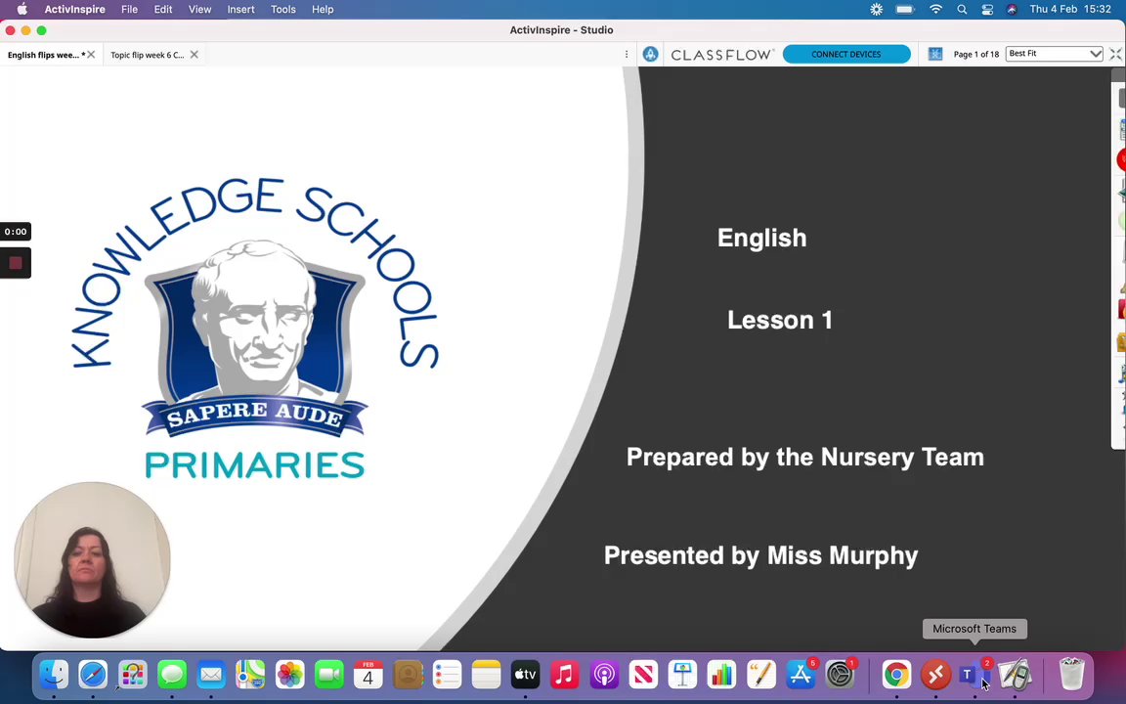Click the Knowledge Schools Primaries logo
Image resolution: width=1126 pixels, height=704 pixels.
256,329
